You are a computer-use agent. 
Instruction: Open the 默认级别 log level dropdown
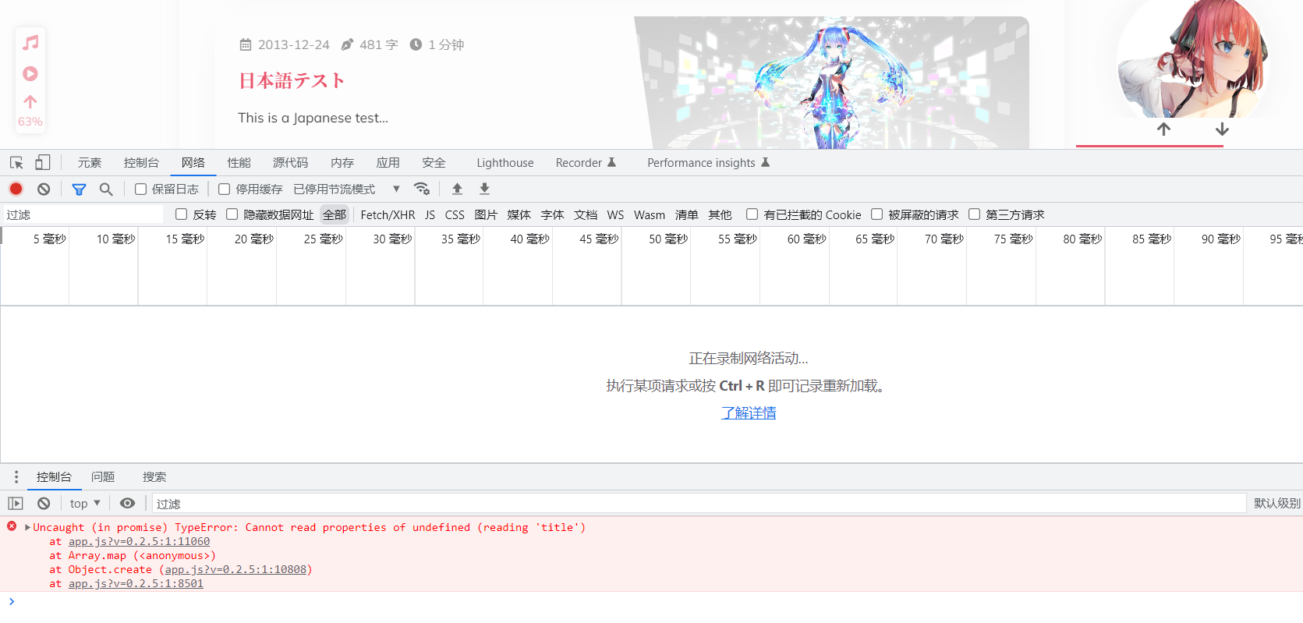(1276, 504)
